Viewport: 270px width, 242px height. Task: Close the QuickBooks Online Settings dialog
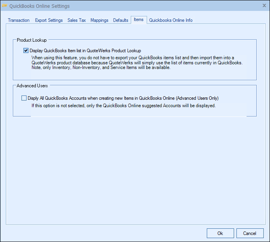(x=263, y=5)
